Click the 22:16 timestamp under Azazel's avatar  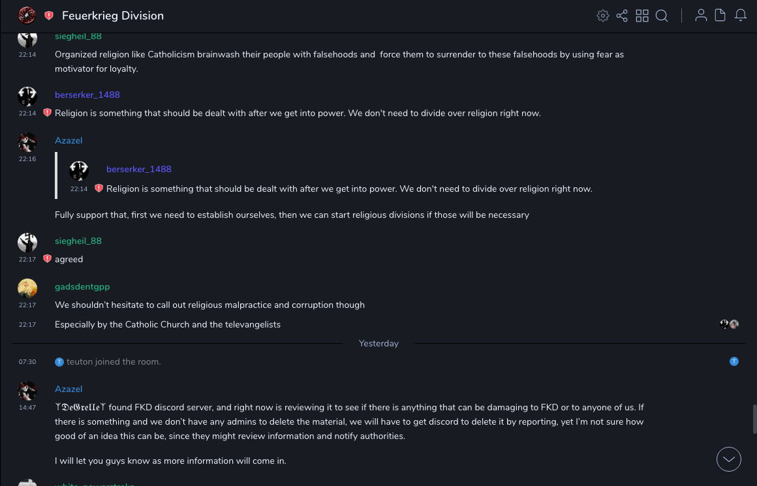click(27, 159)
